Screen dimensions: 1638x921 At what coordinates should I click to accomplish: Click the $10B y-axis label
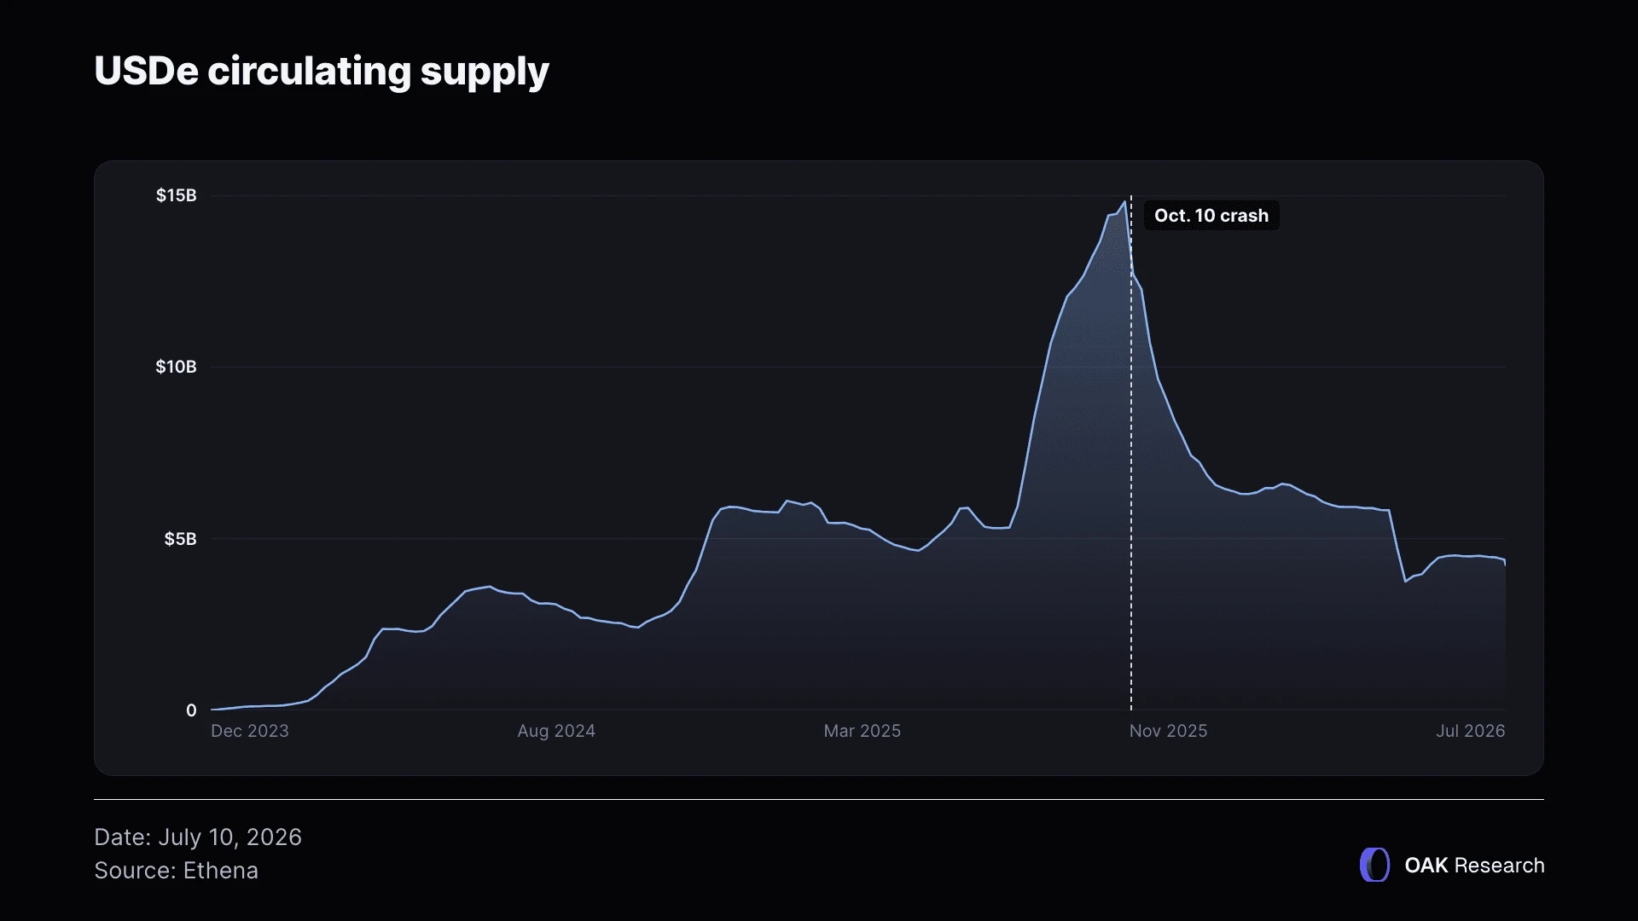coord(176,367)
